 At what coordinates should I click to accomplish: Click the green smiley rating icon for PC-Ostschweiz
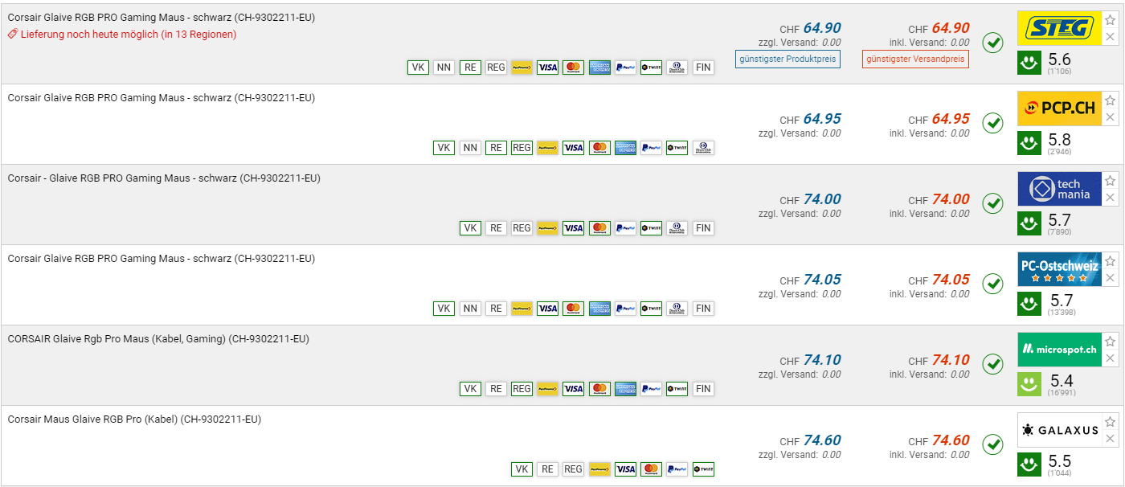point(1029,304)
